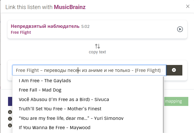The width and height of the screenshot is (194, 133).
Task: Close the Link this listen dialog
Action: point(188,6)
